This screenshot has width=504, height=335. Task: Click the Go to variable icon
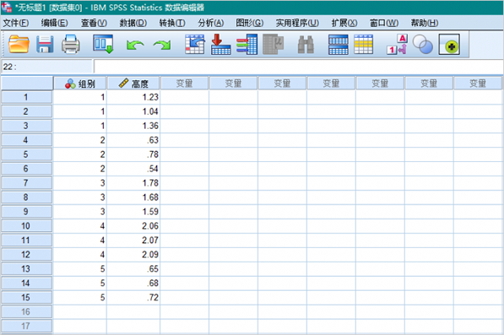(x=220, y=44)
